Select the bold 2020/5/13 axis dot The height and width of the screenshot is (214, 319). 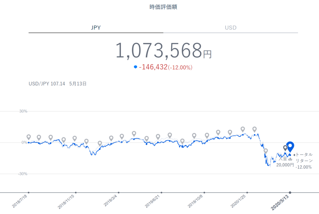point(290,193)
